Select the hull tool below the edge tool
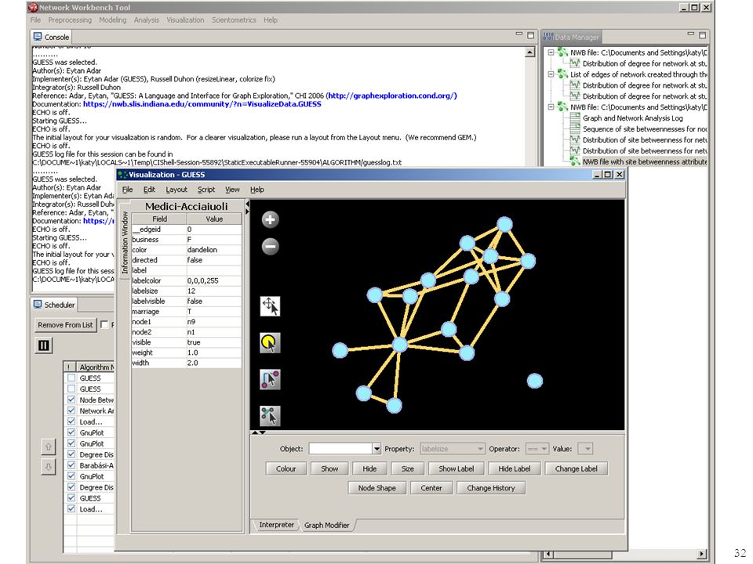 click(270, 416)
